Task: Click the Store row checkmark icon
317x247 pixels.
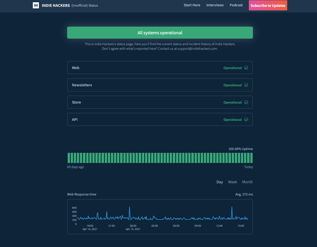Action: pyautogui.click(x=246, y=102)
